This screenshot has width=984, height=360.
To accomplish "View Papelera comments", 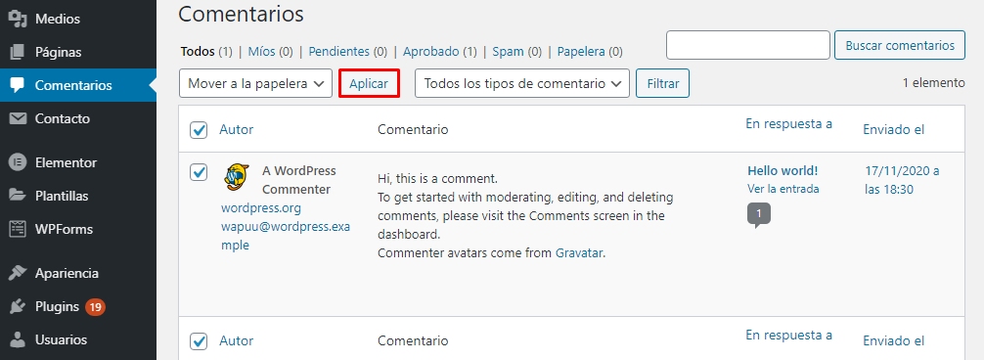I will pyautogui.click(x=590, y=52).
